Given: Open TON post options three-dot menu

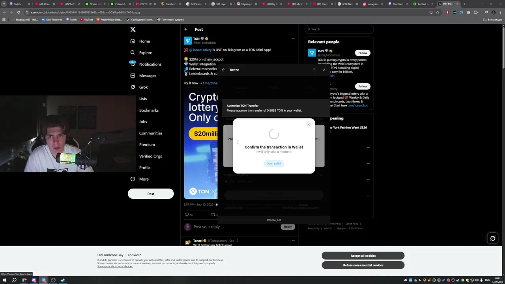Looking at the screenshot, I should 293,39.
